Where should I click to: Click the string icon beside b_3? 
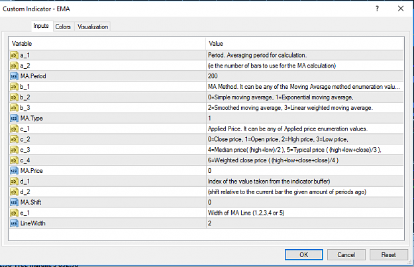(x=14, y=108)
